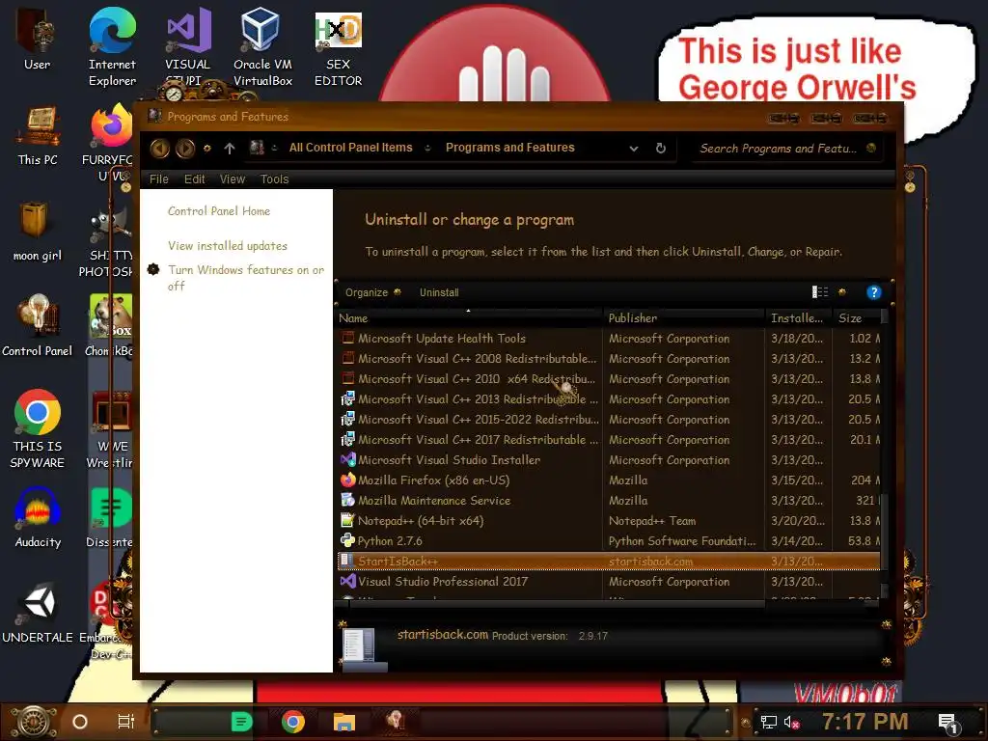Select Python 2.7.6 row
Screen dimensions: 988x741
[609, 540]
